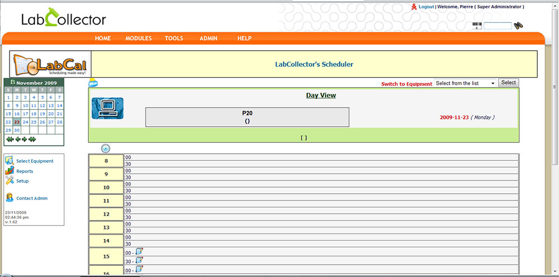Open the MODULES menu
Image resolution: width=559 pixels, height=277 pixels.
point(138,38)
